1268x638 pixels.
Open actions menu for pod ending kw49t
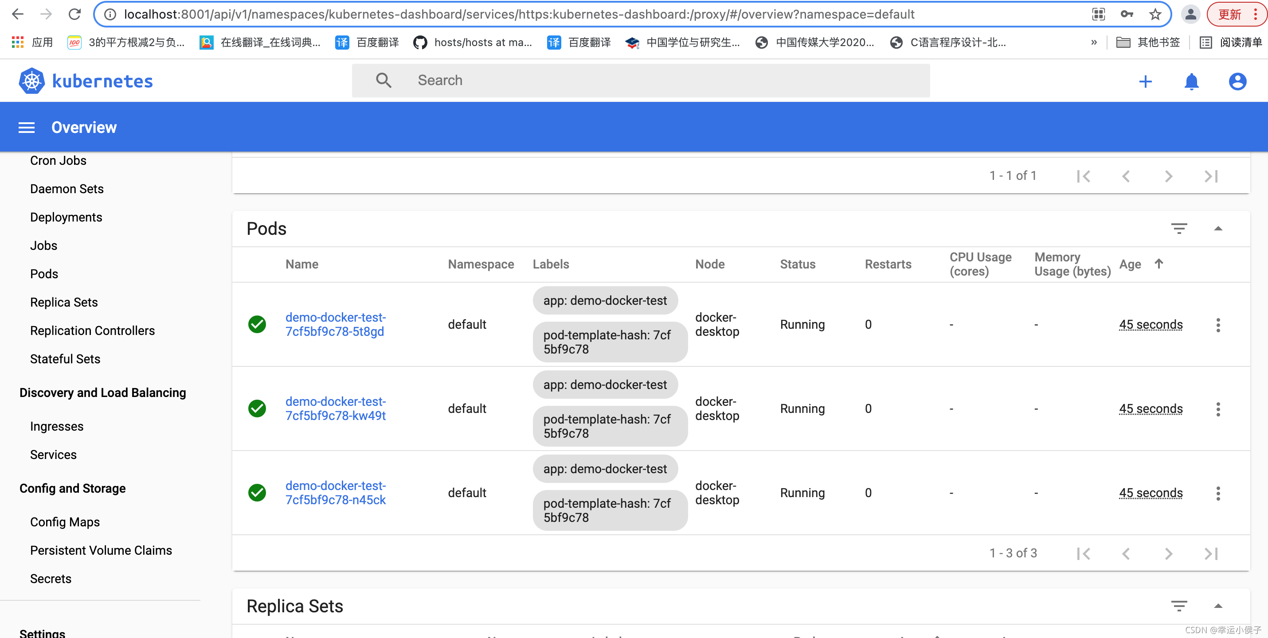coord(1218,409)
